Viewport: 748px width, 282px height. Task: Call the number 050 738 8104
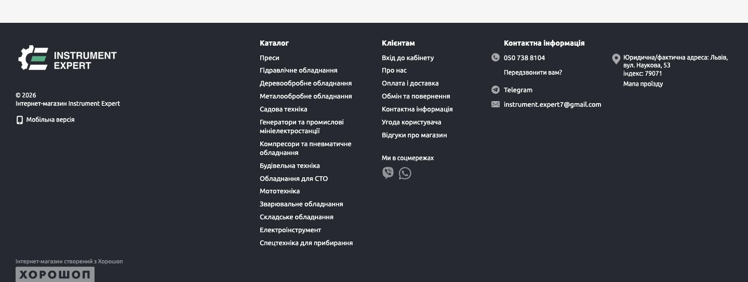click(x=525, y=58)
